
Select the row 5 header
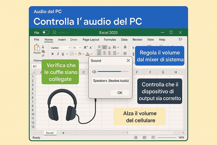33,93
